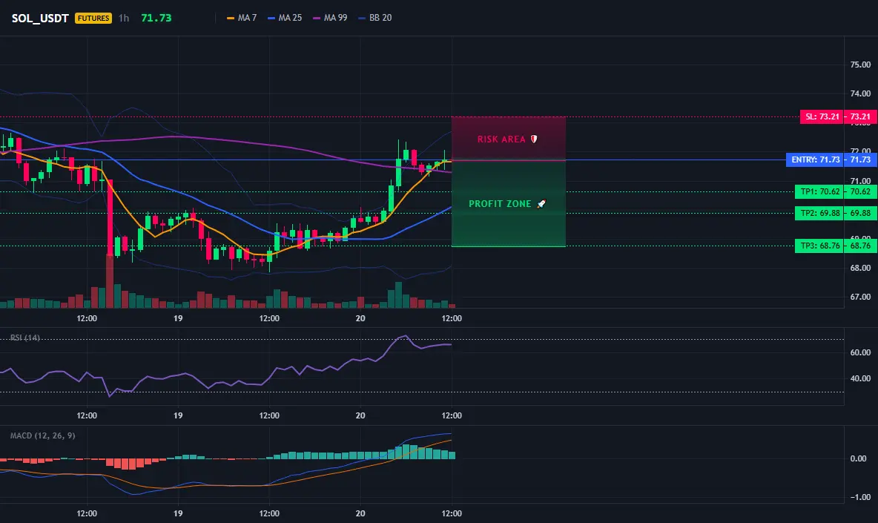Click the TP2: 69.88 target label
This screenshot has width=878, height=523.
(819, 213)
